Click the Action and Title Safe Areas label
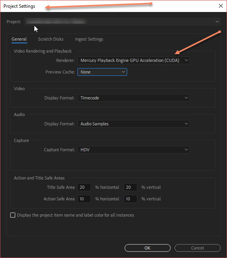Image resolution: width=227 pixels, height=258 pixels. [x=39, y=178]
